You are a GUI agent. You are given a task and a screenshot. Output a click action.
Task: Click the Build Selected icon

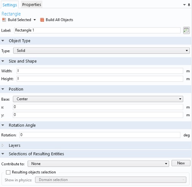(x=4, y=20)
